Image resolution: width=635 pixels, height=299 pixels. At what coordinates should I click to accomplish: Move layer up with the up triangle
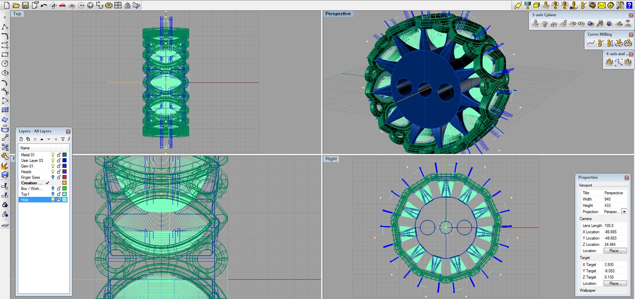tap(42, 139)
